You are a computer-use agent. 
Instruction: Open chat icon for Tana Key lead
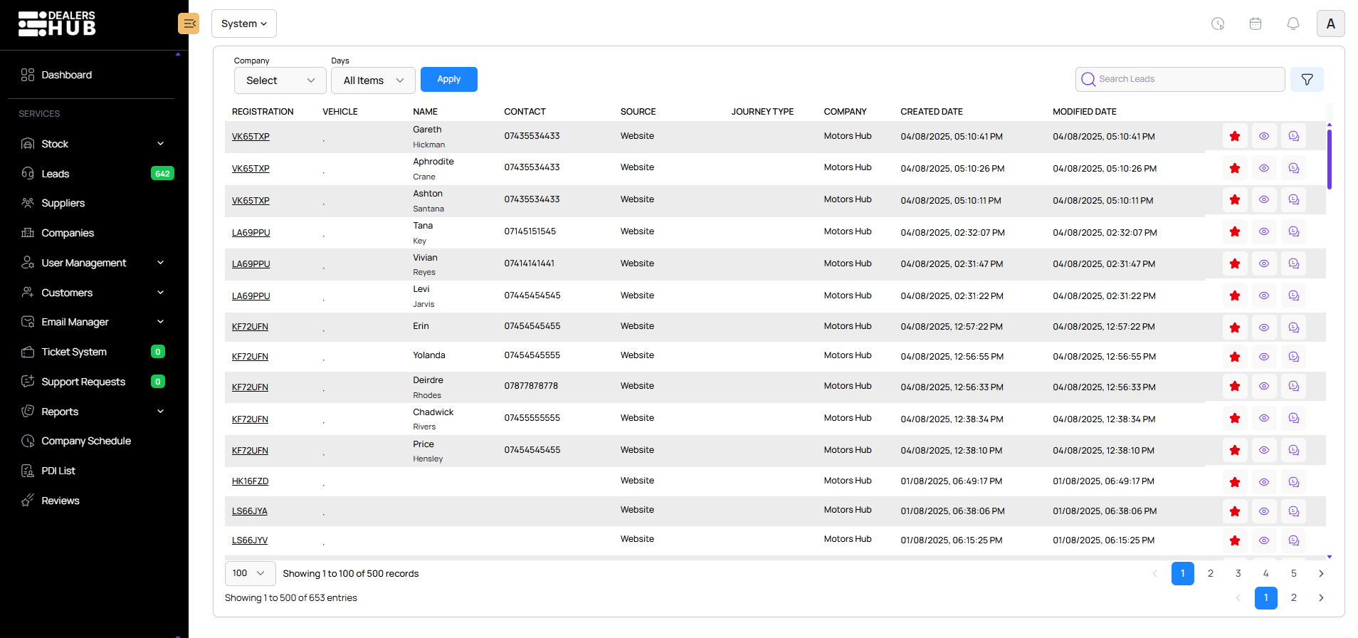(1293, 232)
